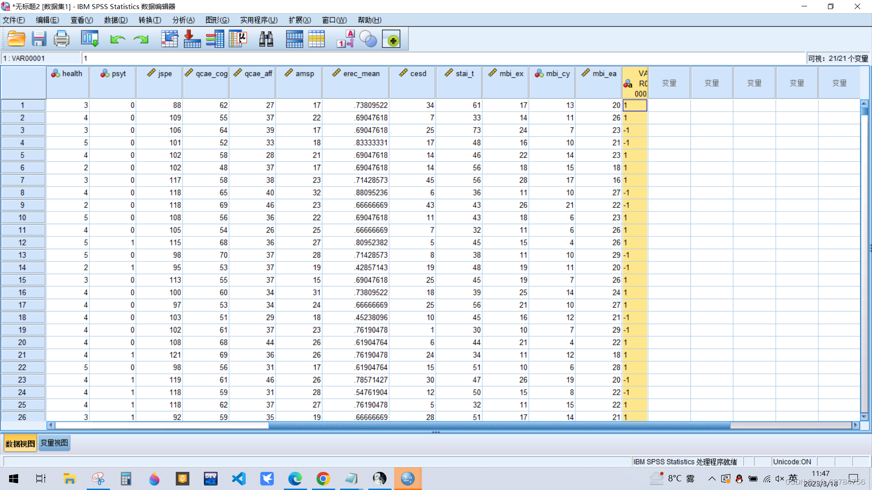Click the Go to Variable icon

point(192,39)
